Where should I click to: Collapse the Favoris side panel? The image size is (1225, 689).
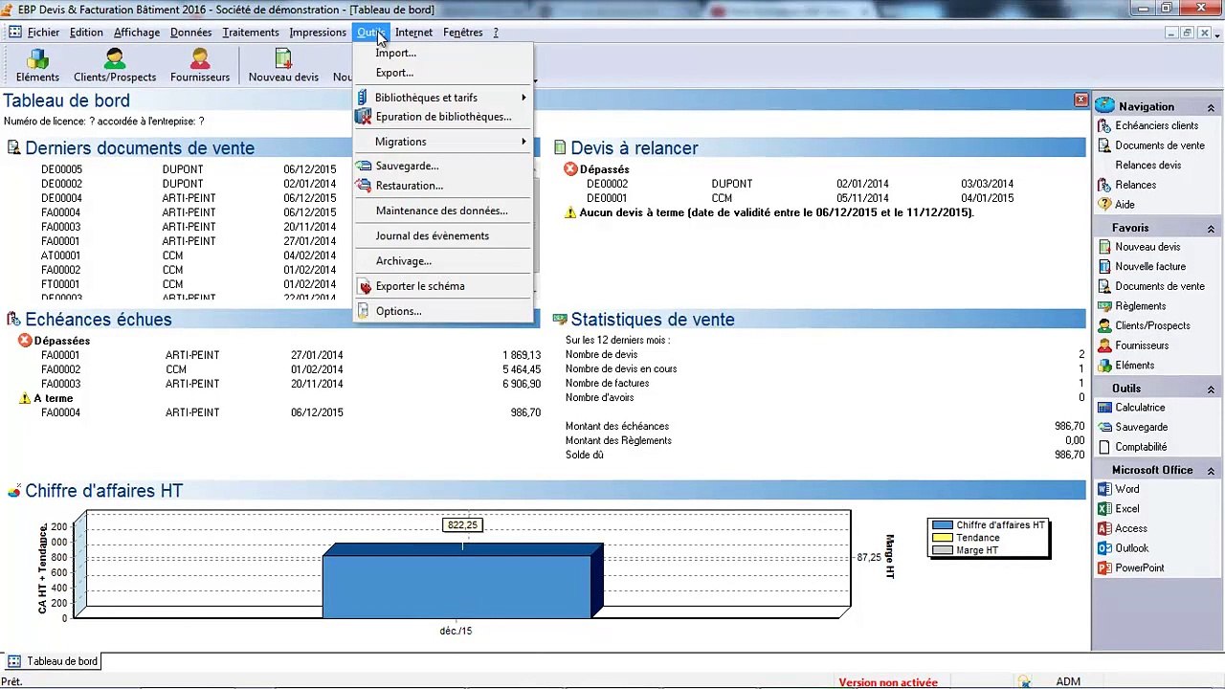coord(1211,229)
